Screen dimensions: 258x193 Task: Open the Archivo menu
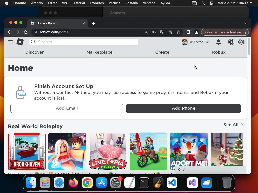click(37, 3)
